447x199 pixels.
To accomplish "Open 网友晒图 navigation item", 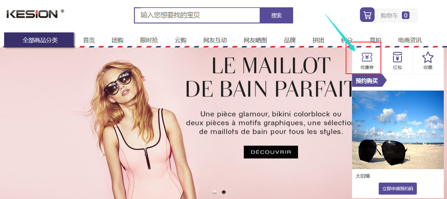I will (255, 40).
